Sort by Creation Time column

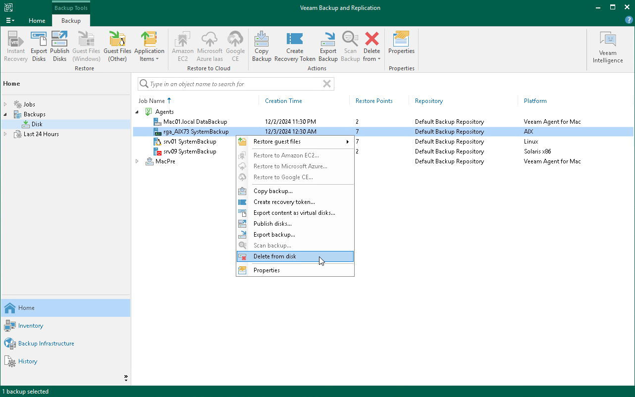[283, 100]
